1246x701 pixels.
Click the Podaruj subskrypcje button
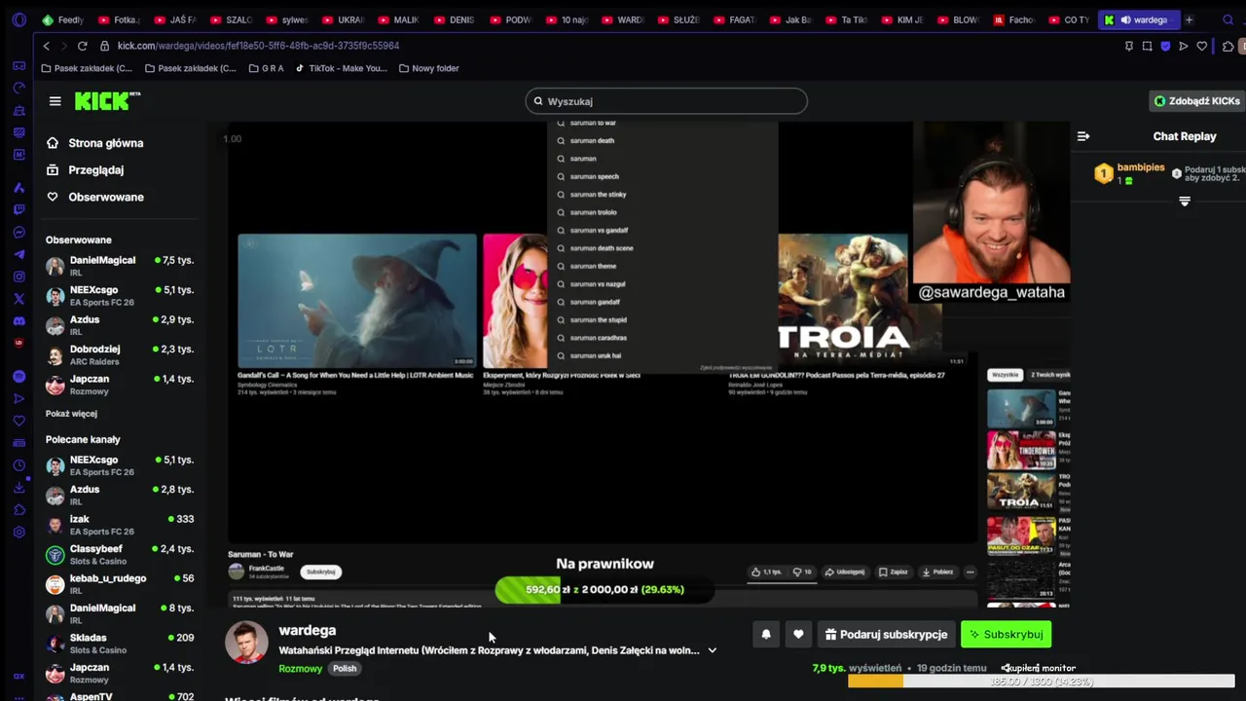pyautogui.click(x=886, y=634)
